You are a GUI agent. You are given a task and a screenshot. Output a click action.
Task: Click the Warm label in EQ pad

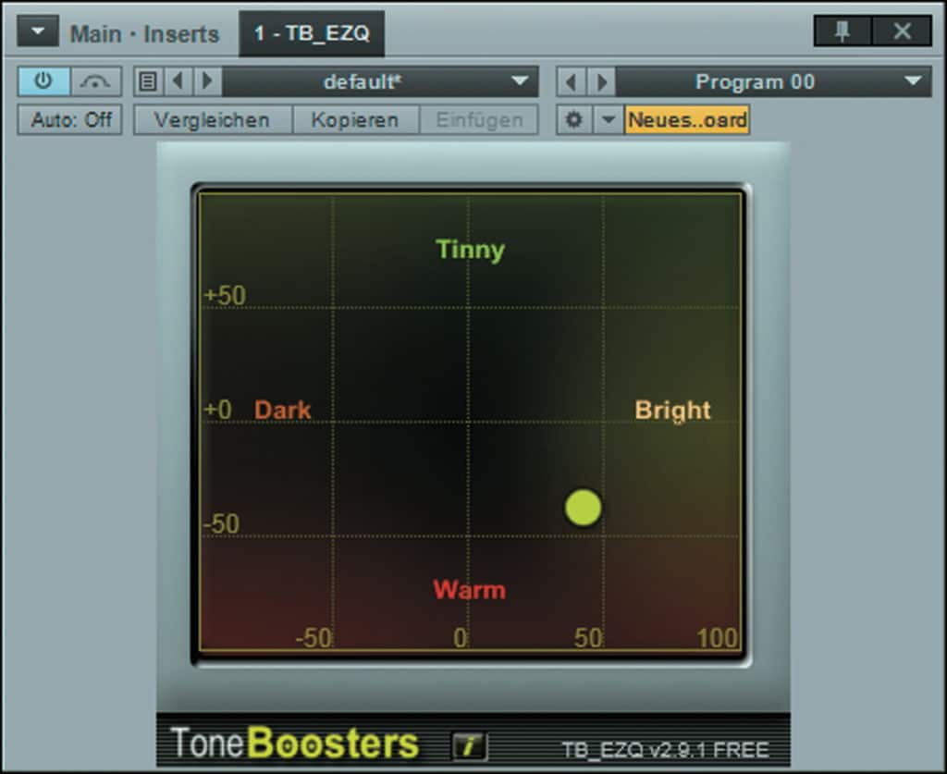coord(469,590)
